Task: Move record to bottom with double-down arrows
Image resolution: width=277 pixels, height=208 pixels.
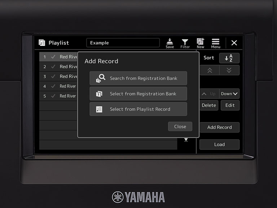Action: pos(229,70)
